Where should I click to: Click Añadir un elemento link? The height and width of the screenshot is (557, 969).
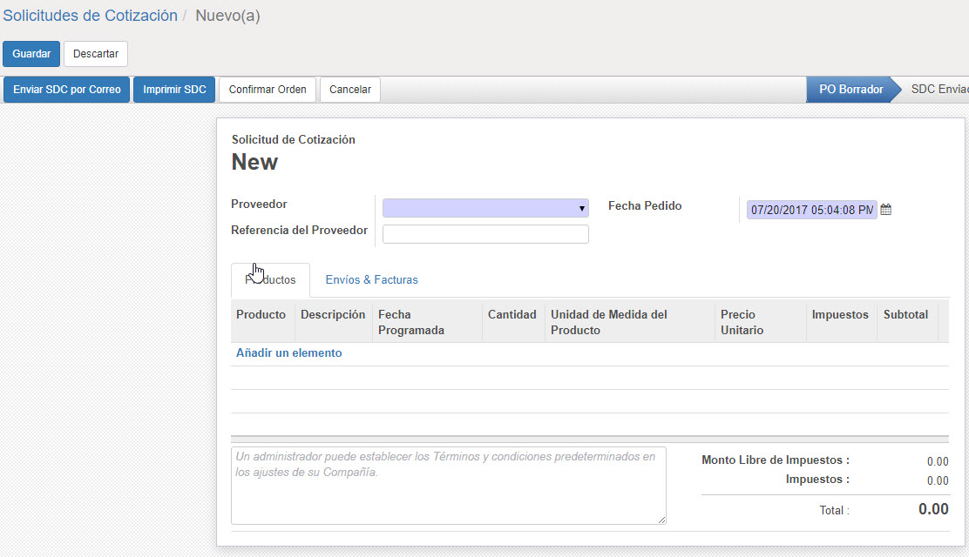tap(288, 353)
